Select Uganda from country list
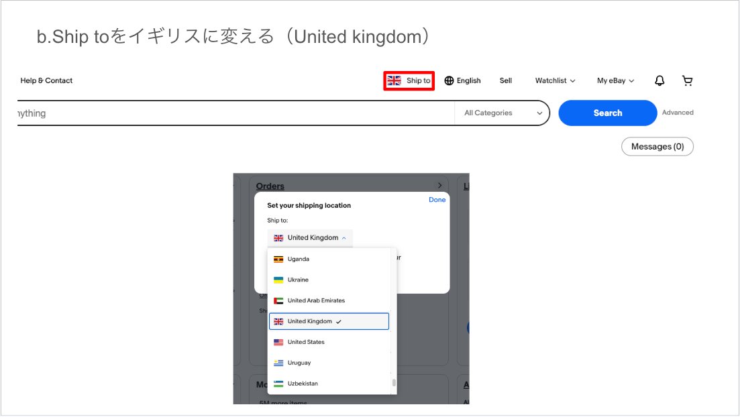740x417 pixels. pos(298,259)
